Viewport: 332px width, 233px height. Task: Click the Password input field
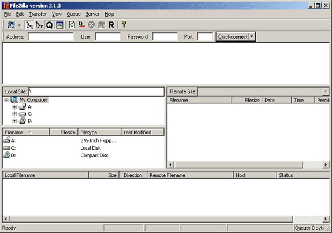(x=165, y=36)
